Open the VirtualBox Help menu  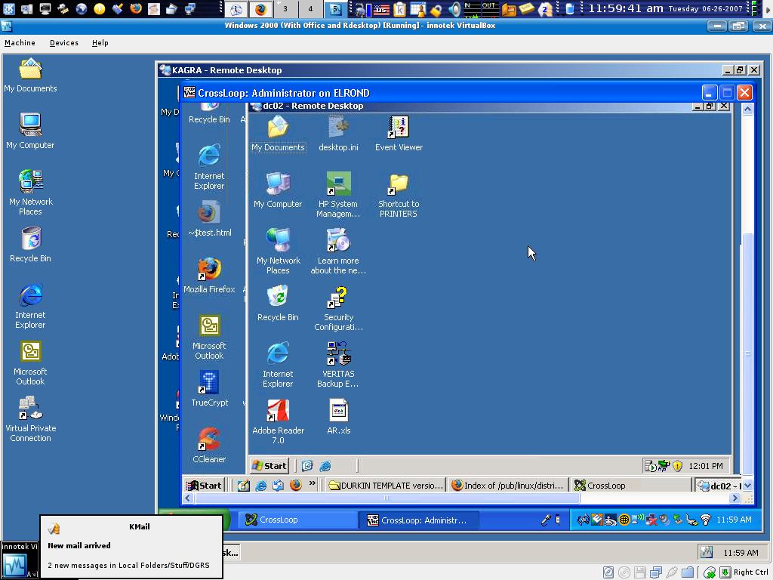point(100,43)
